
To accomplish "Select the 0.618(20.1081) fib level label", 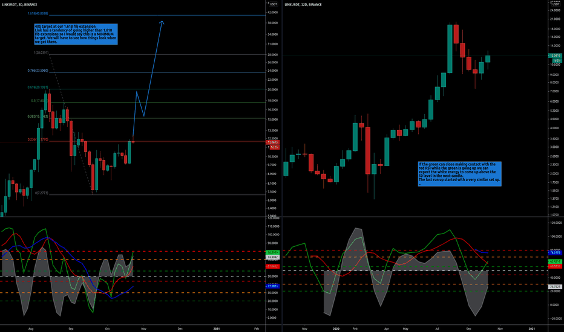I will (38, 87).
